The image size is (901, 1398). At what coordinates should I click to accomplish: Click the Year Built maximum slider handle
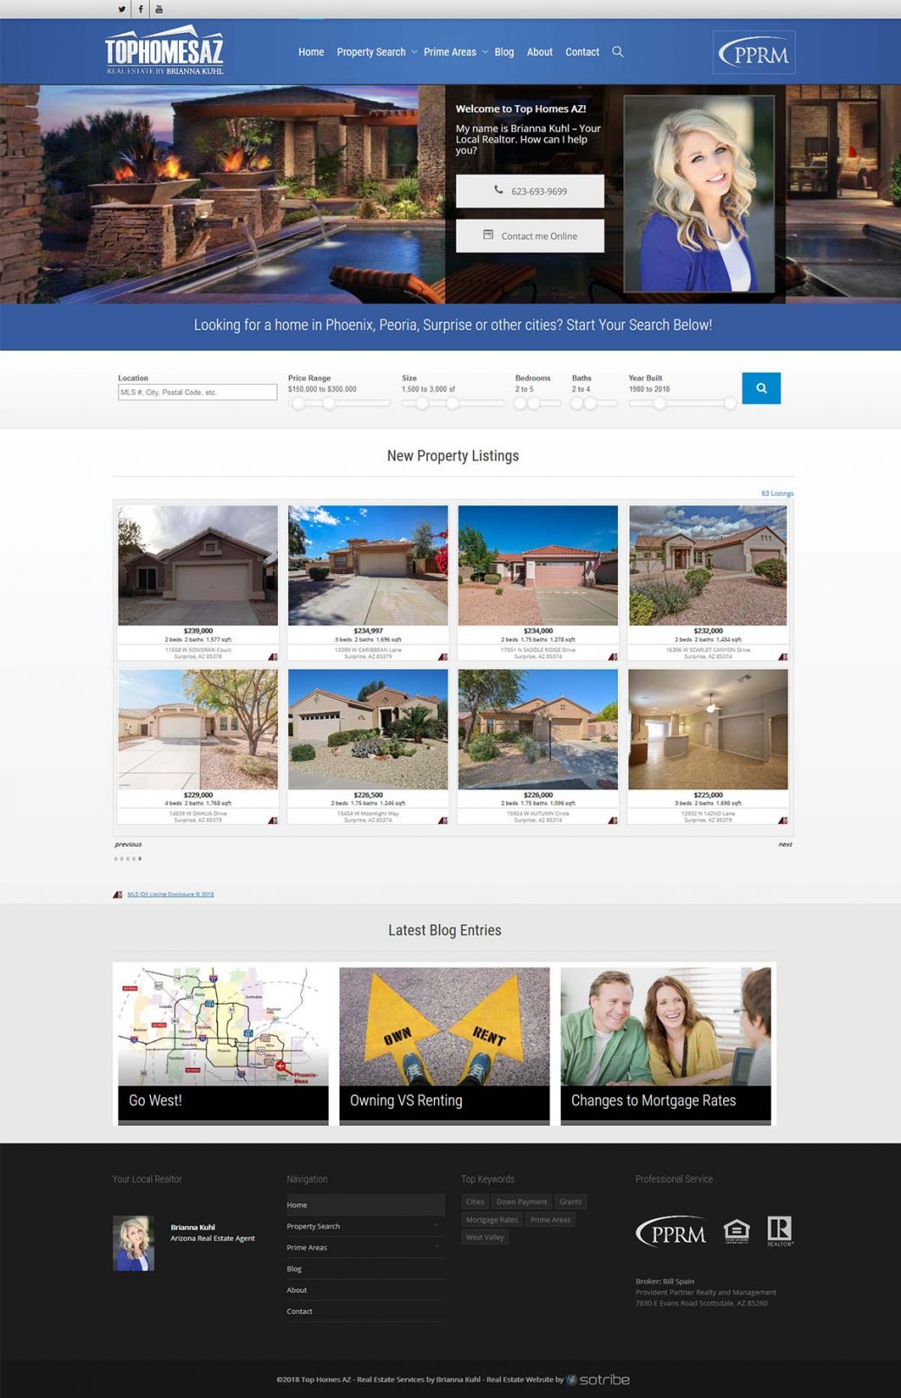pos(730,403)
